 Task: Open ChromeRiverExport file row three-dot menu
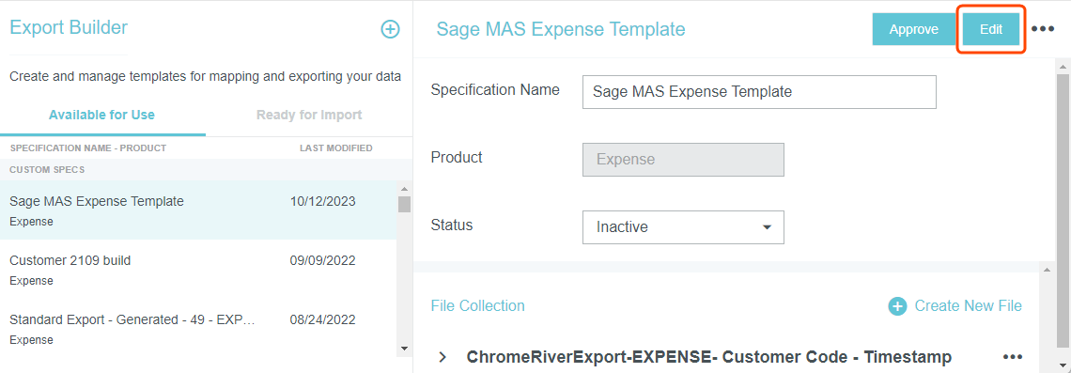click(1012, 357)
